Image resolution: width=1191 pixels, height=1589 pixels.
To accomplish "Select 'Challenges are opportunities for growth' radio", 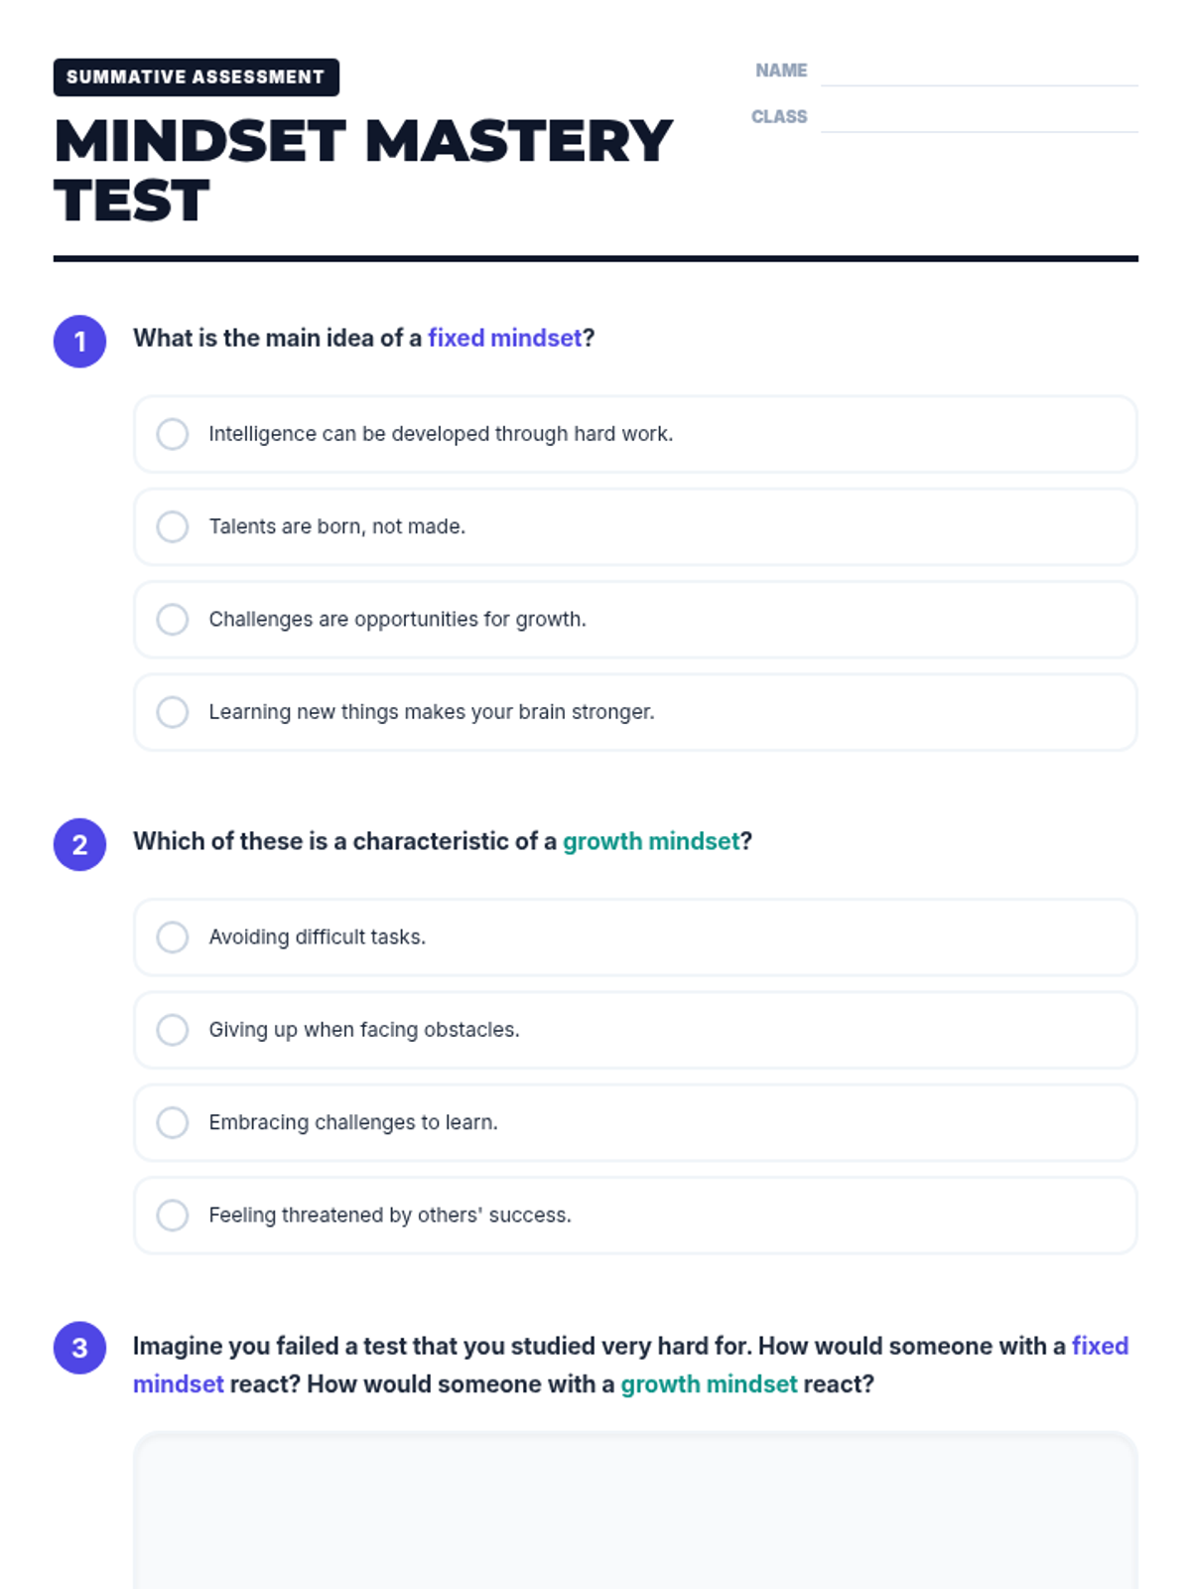I will pyautogui.click(x=172, y=620).
